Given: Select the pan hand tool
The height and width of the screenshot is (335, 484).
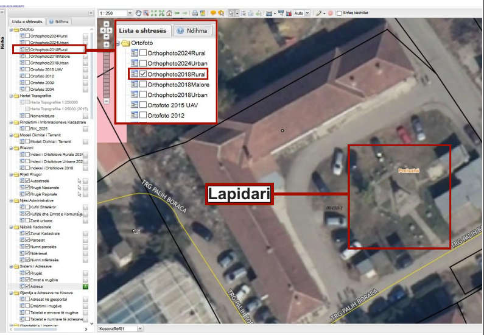Looking at the screenshot, I should click(x=138, y=12).
